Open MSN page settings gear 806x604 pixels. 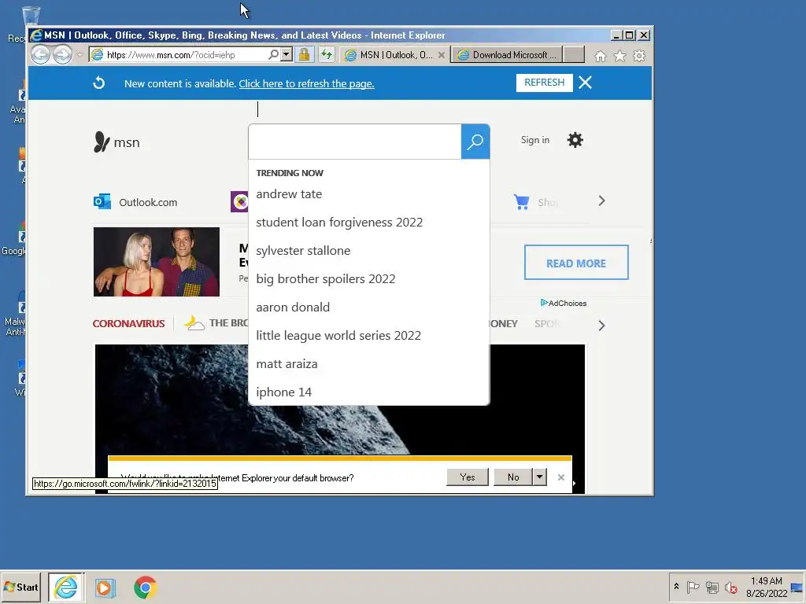tap(575, 140)
